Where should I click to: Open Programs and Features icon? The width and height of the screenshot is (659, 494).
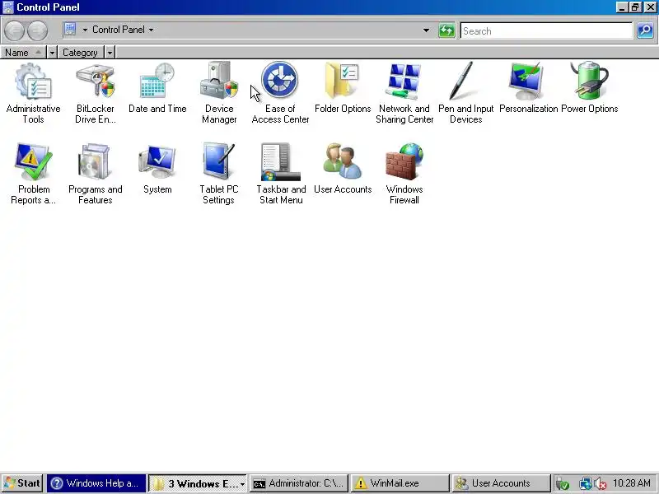(96, 161)
